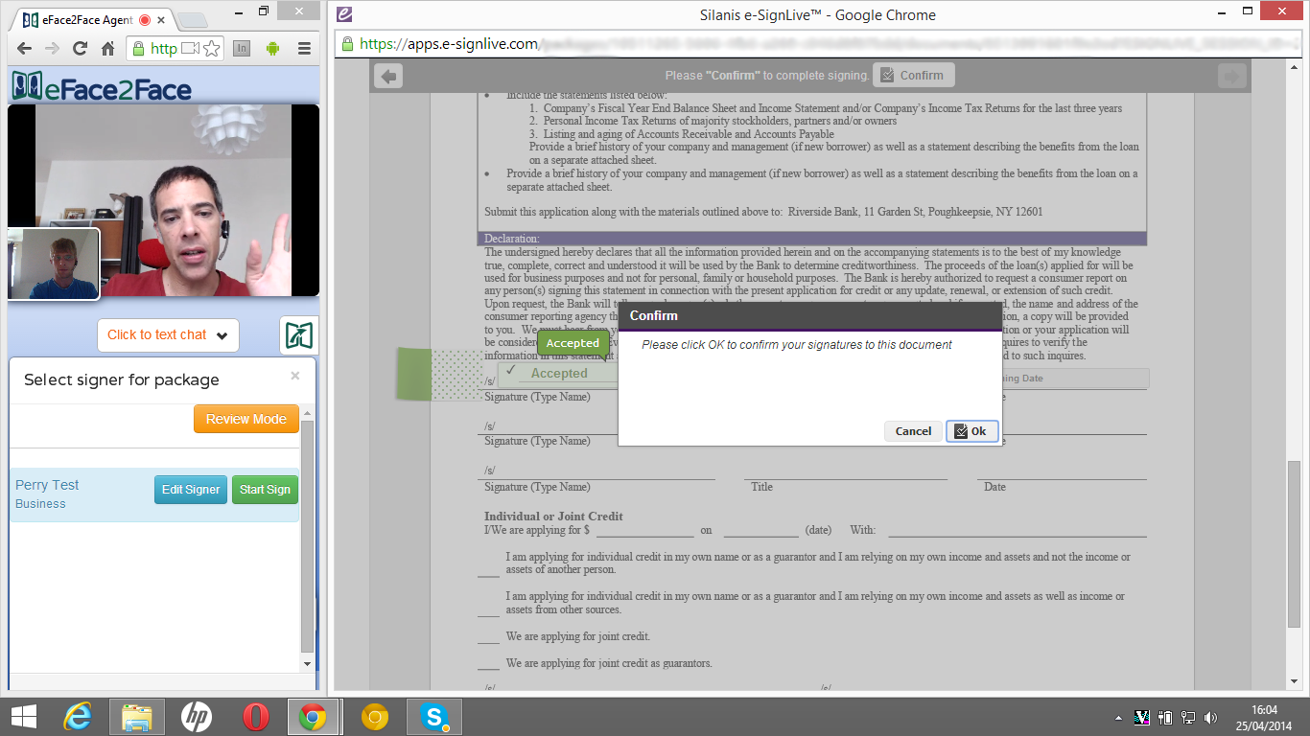Click the 'In' extension icon in Chrome toolbar

tap(243, 48)
